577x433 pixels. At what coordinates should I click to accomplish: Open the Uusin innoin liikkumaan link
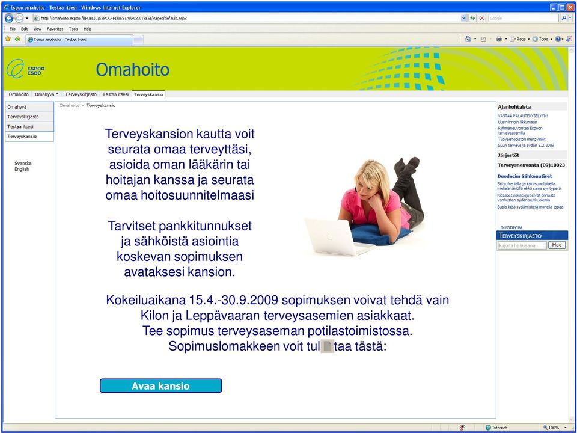(517, 122)
